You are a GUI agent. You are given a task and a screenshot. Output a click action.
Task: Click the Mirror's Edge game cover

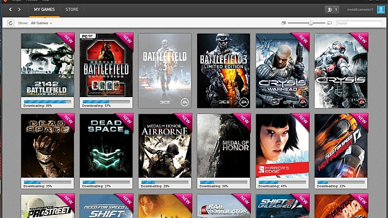(282, 147)
